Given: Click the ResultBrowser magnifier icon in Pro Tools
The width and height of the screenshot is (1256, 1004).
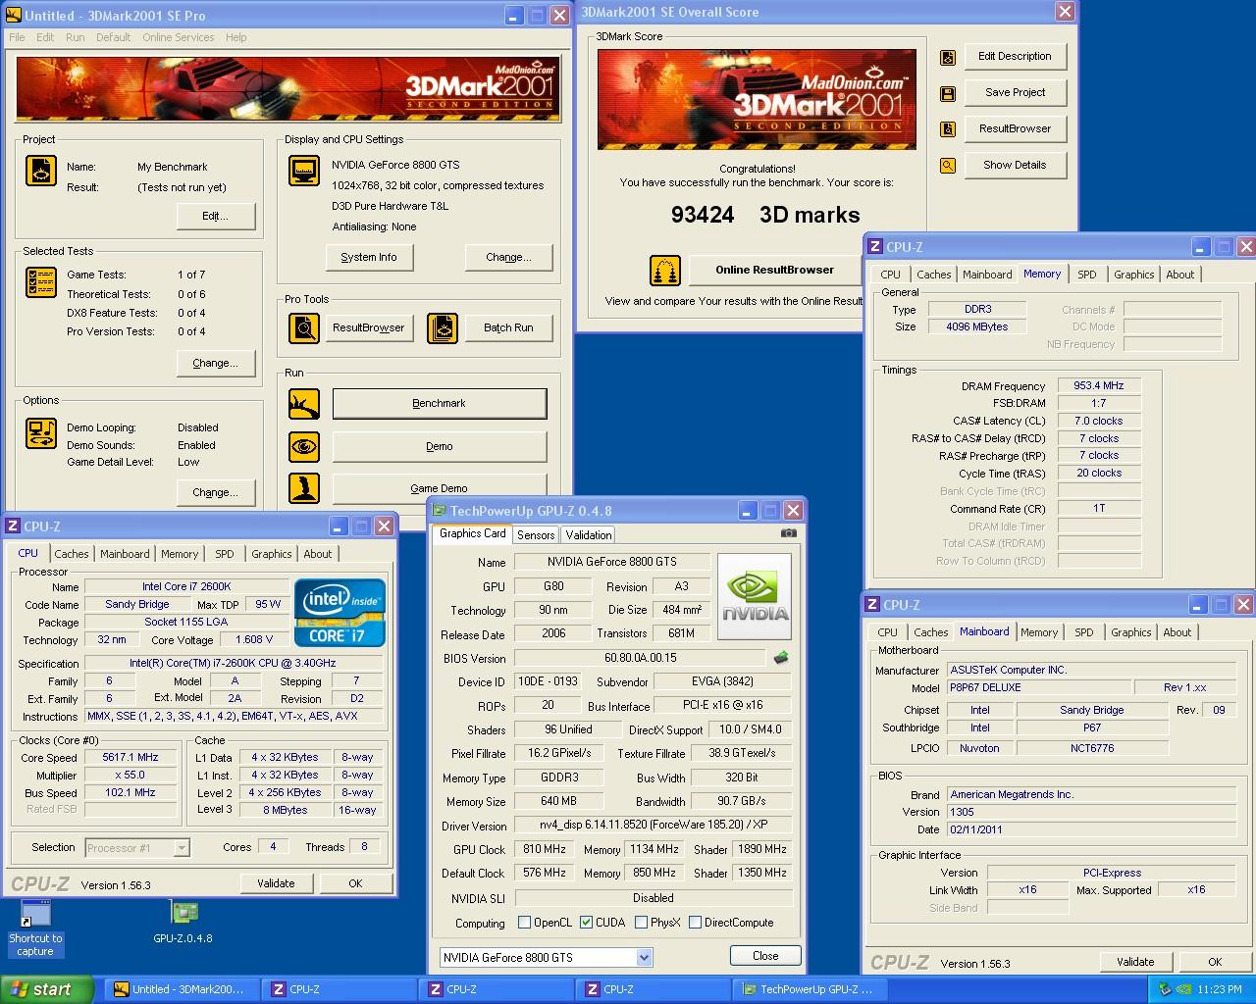Looking at the screenshot, I should pos(304,327).
